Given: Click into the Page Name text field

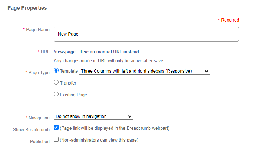Looking at the screenshot, I should pyautogui.click(x=146, y=34).
